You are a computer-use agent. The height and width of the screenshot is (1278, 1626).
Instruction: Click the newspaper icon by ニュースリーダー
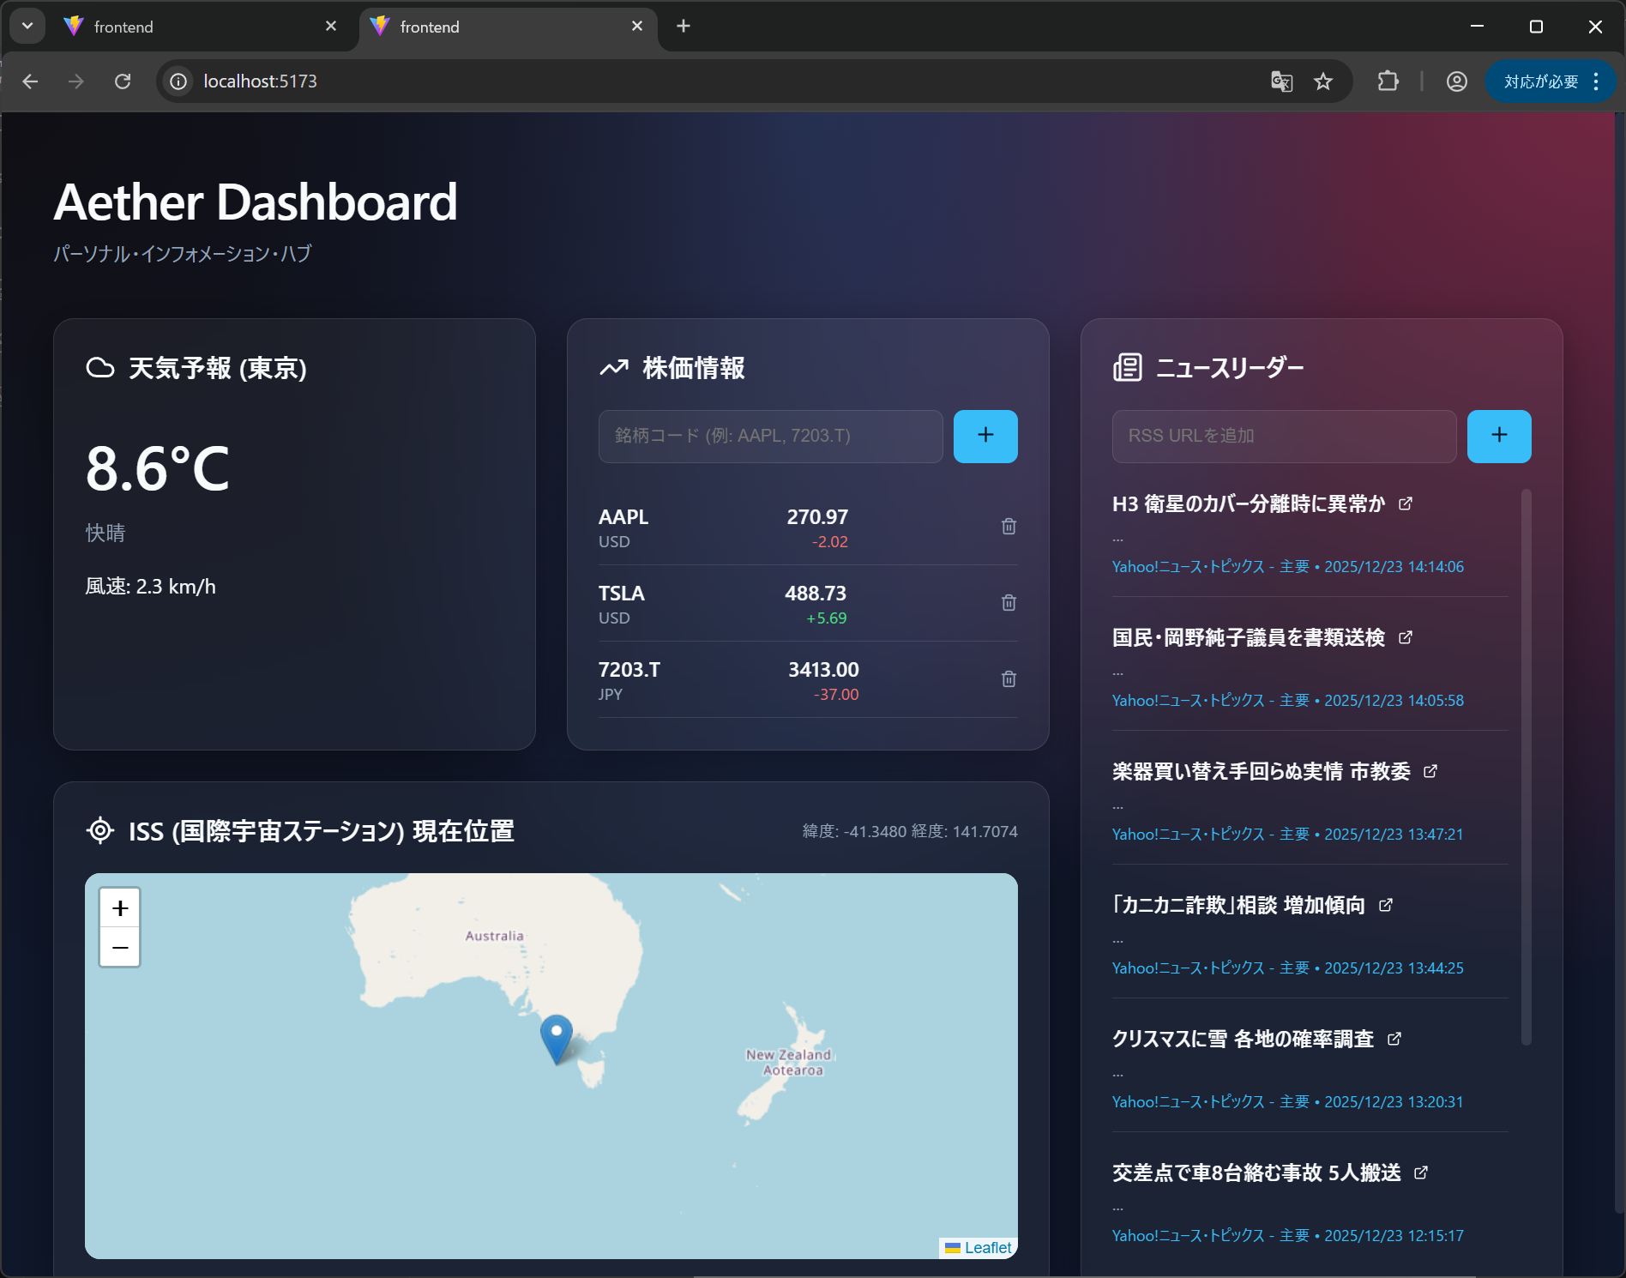click(1128, 367)
